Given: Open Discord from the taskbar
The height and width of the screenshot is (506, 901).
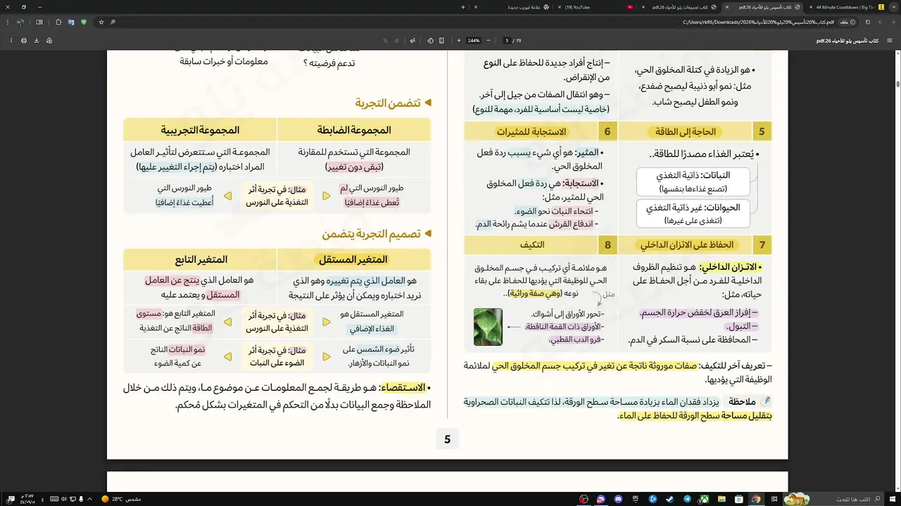Looking at the screenshot, I should point(618,499).
